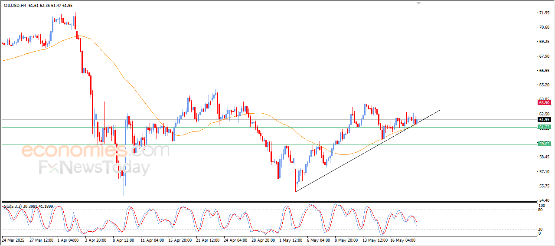Click the 1 May 12:00 date label
This screenshot has width=555, height=246.
click(x=291, y=239)
